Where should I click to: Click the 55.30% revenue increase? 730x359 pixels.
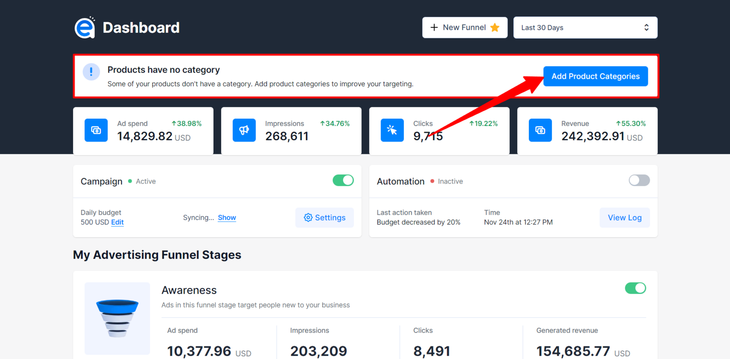coord(631,123)
